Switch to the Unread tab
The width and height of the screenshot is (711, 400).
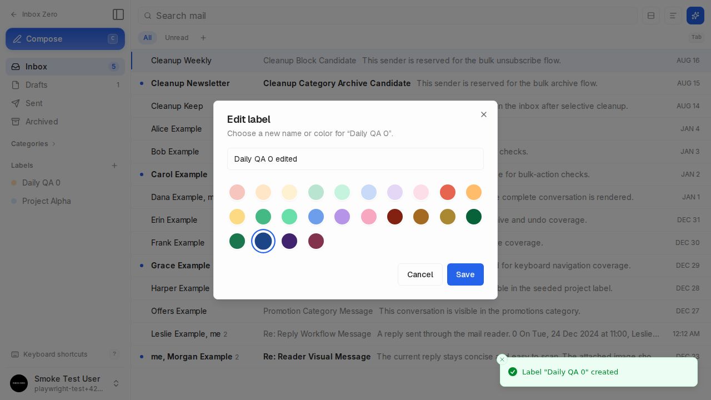[177, 38]
